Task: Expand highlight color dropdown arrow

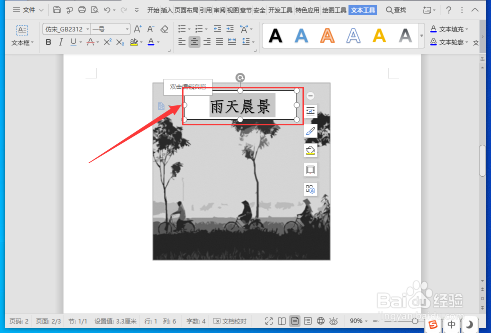Action: point(141,42)
